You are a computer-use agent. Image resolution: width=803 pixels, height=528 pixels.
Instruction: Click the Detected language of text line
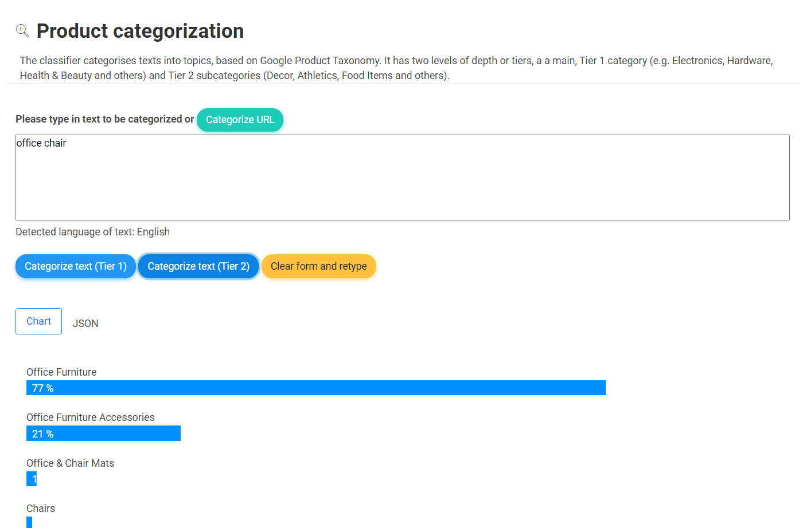click(92, 232)
